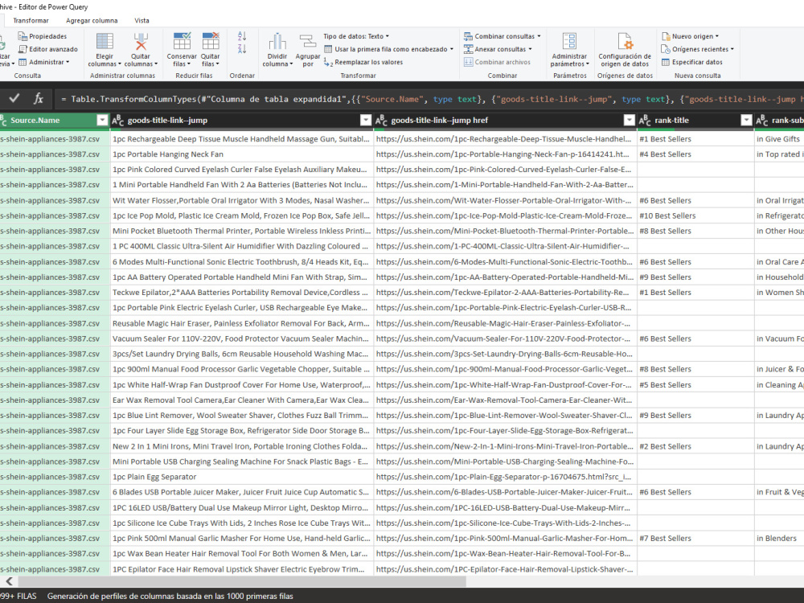This screenshot has width=804, height=603.
Task: Click the goods-title-link--jump href data type icon
Action: coord(381,120)
